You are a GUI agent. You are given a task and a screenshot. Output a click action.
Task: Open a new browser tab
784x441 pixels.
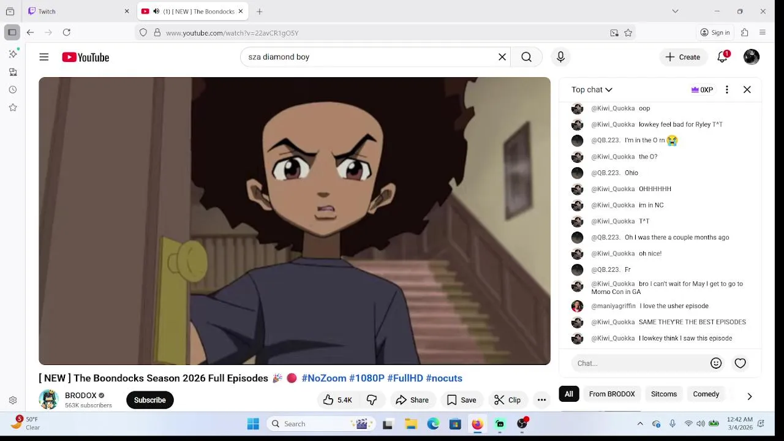(x=260, y=11)
